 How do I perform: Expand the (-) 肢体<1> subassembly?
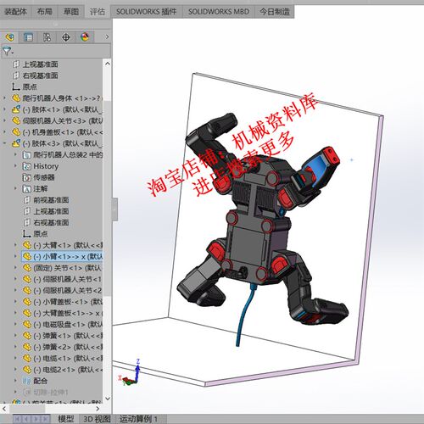coord(4,109)
